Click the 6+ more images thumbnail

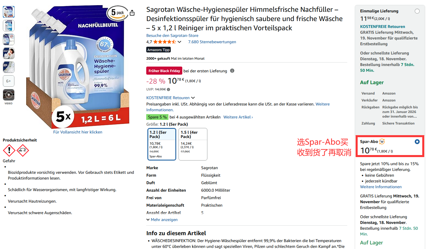pos(9,81)
